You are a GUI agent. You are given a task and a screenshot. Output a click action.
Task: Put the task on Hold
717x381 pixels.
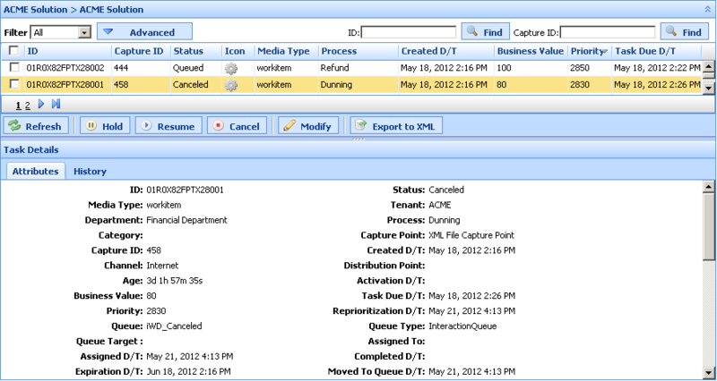click(105, 126)
